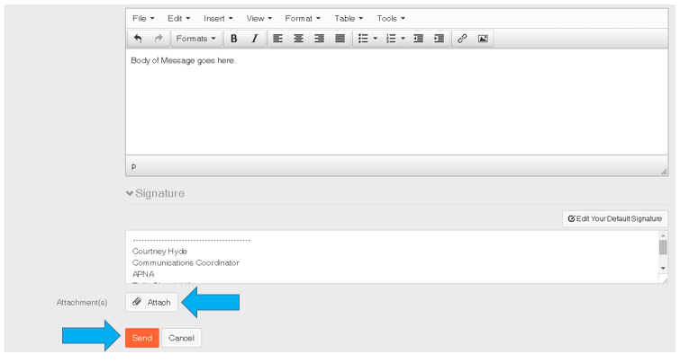The width and height of the screenshot is (680, 363).
Task: Cancel the message
Action: (x=181, y=338)
